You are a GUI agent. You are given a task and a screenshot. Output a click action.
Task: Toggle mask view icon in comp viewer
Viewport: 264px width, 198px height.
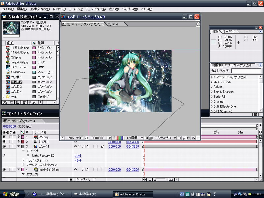click(86, 138)
